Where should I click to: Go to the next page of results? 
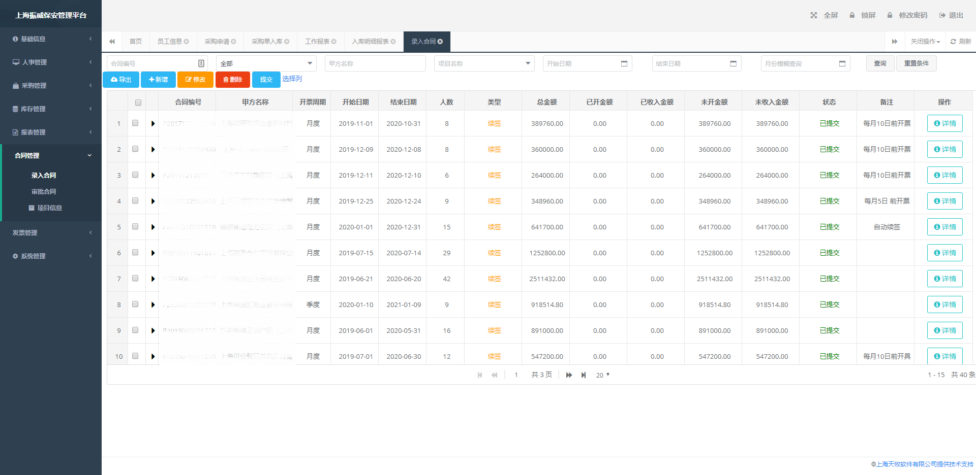[x=569, y=375]
